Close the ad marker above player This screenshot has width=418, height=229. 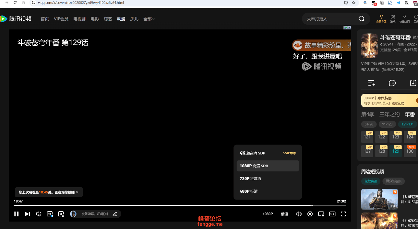(x=350, y=27)
